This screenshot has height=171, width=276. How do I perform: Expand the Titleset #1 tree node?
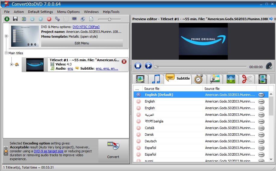click(11, 64)
